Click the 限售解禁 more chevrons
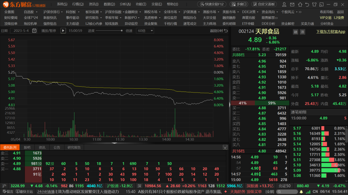 (x=276, y=18)
